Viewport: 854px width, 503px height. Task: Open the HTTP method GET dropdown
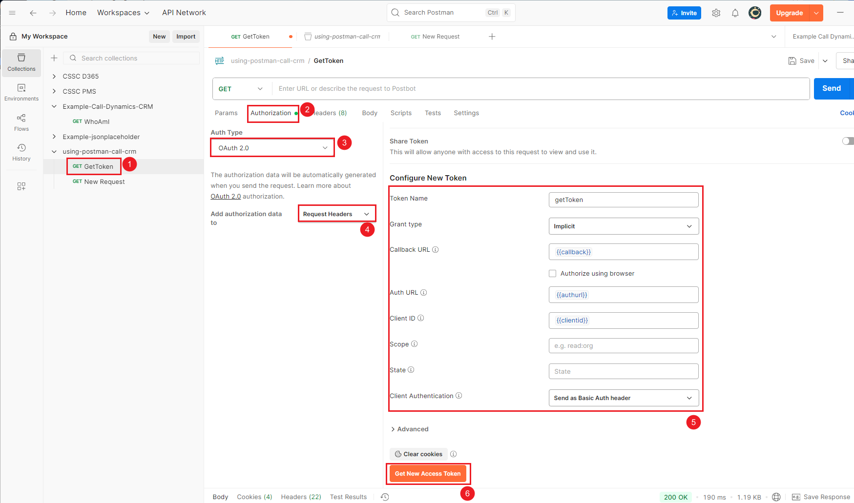click(241, 89)
